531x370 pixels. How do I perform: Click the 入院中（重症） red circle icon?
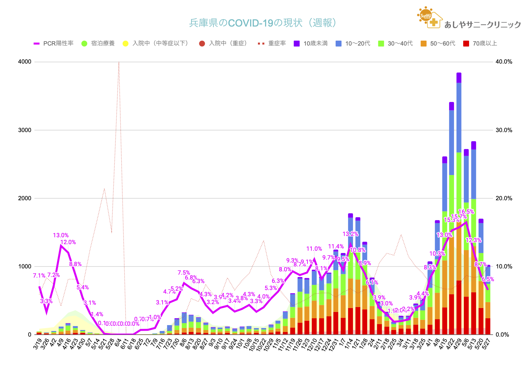[x=202, y=44]
